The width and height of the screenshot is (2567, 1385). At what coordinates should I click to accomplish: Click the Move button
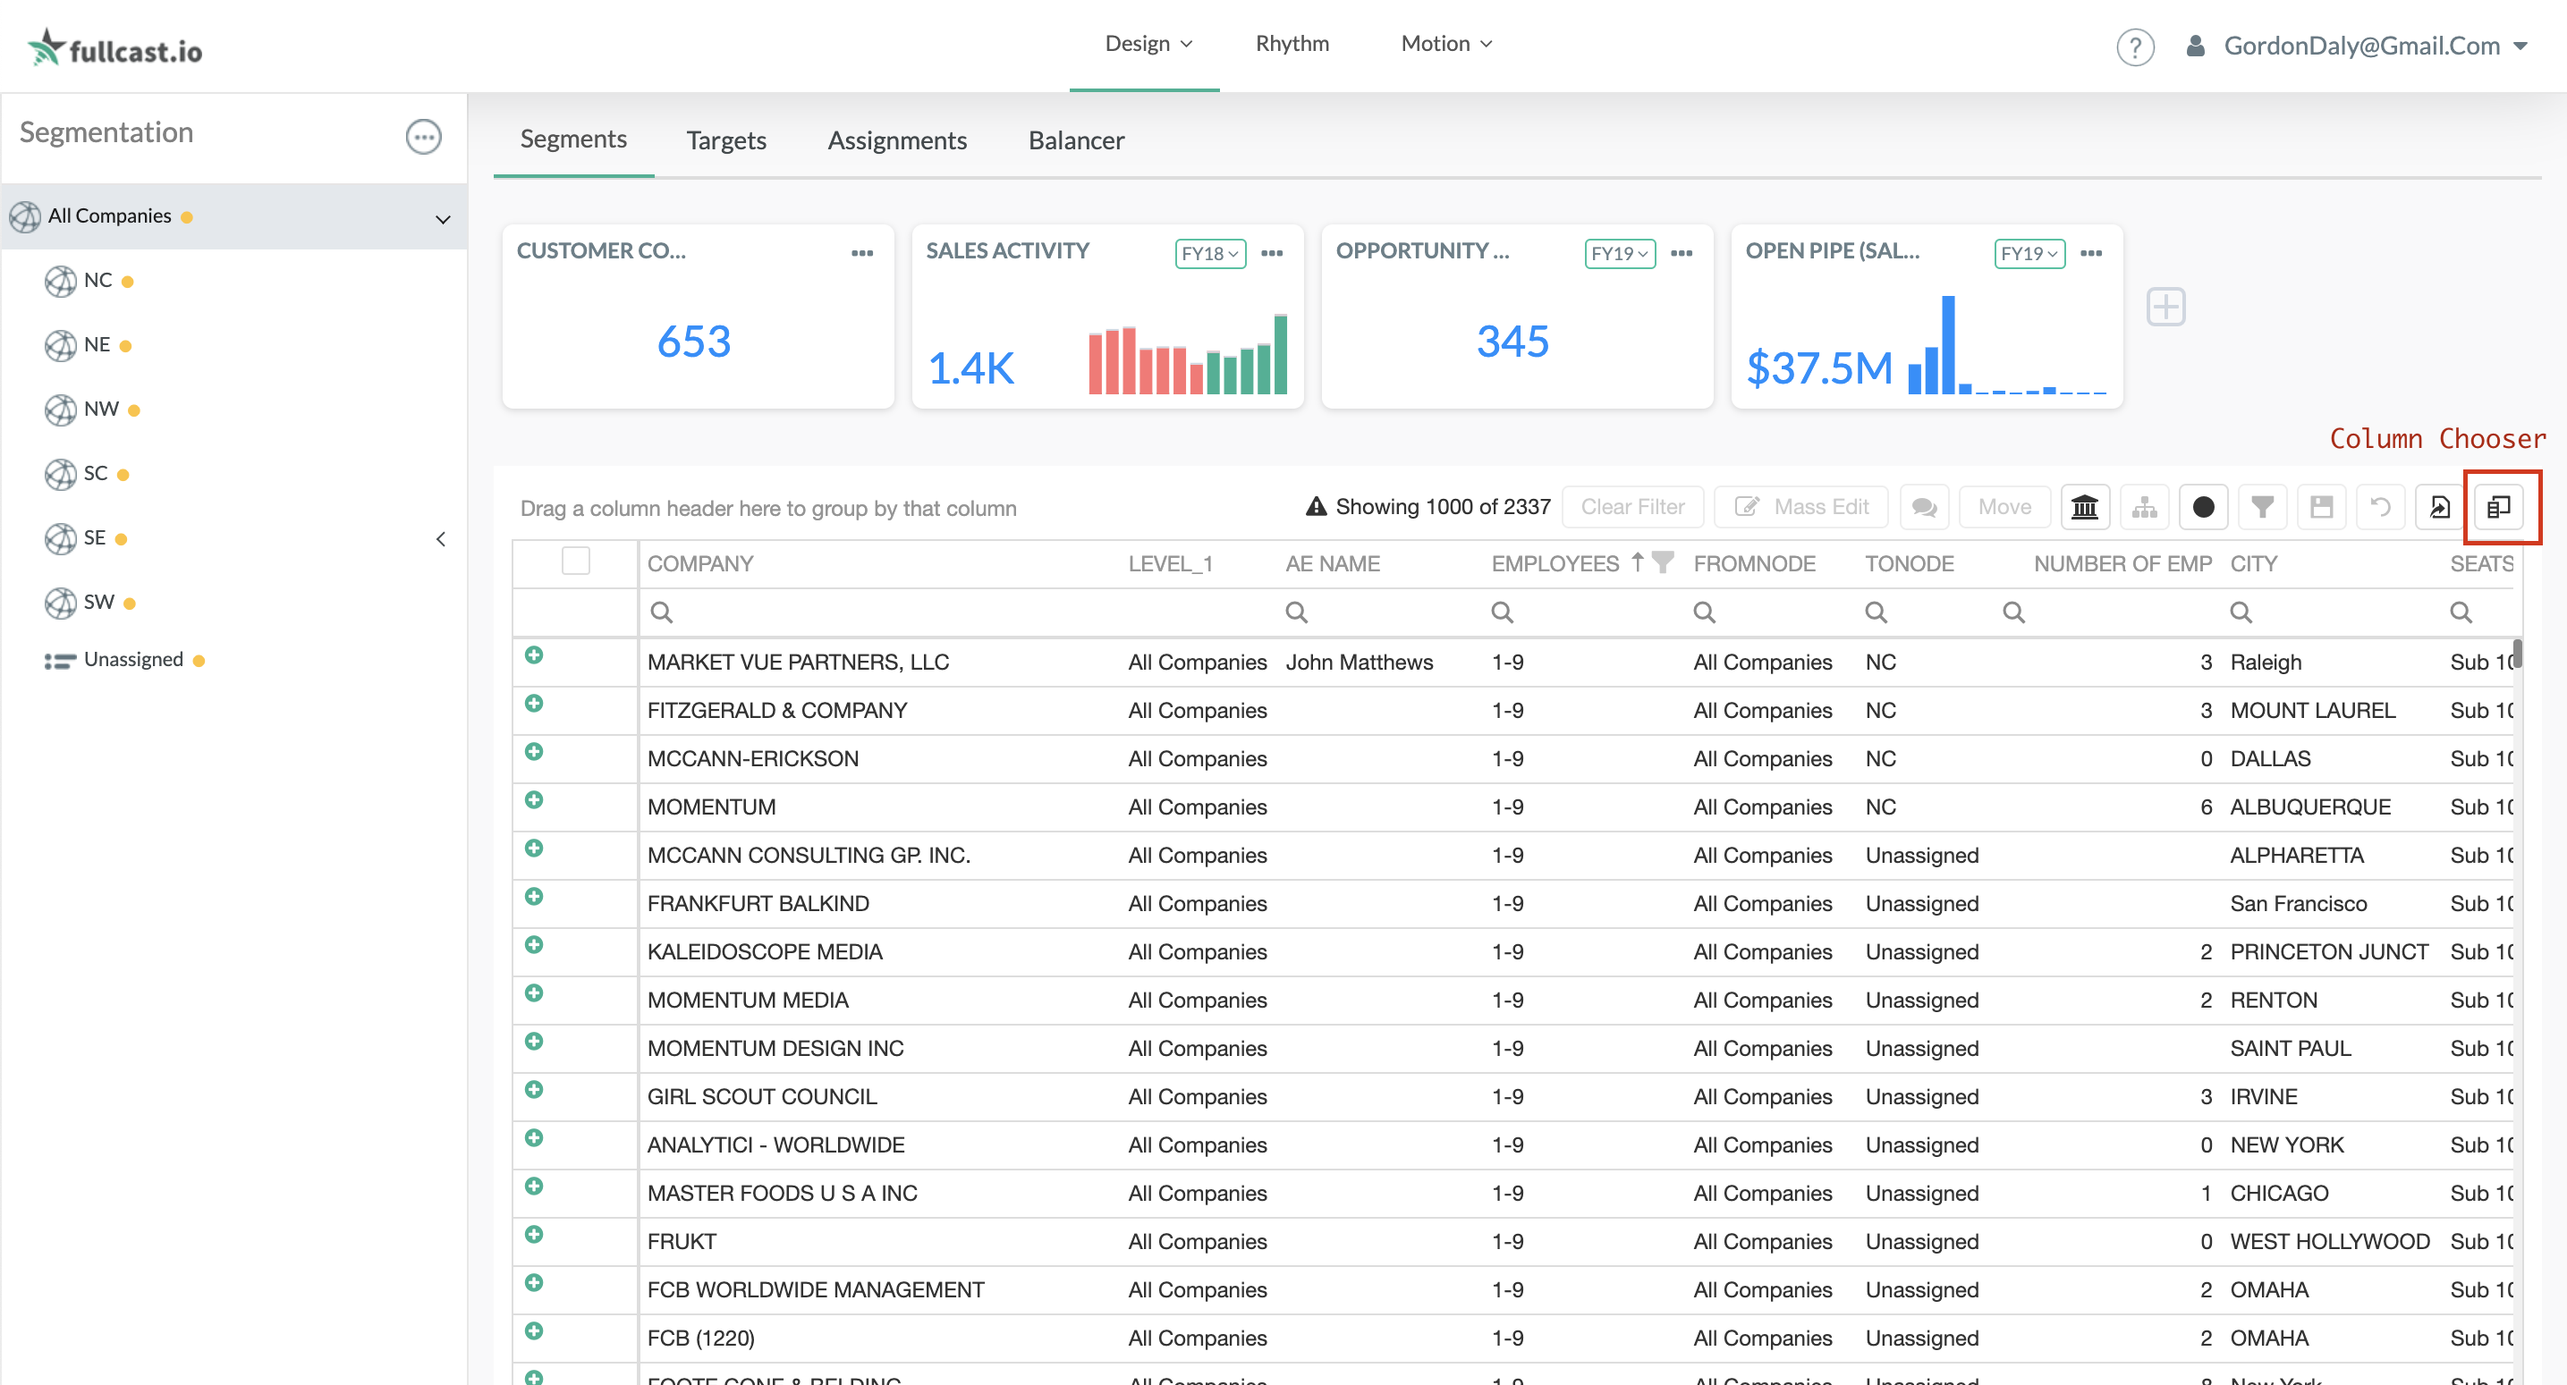click(x=2004, y=507)
